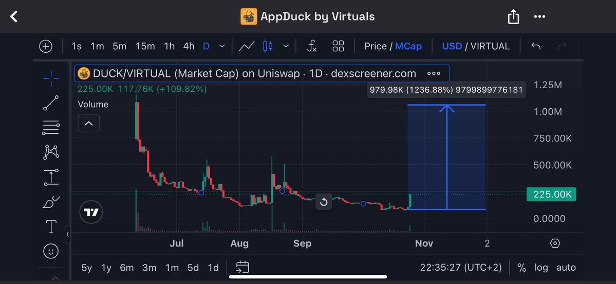This screenshot has width=616, height=284.
Task: Select the brush drawing tool
Action: 51,202
